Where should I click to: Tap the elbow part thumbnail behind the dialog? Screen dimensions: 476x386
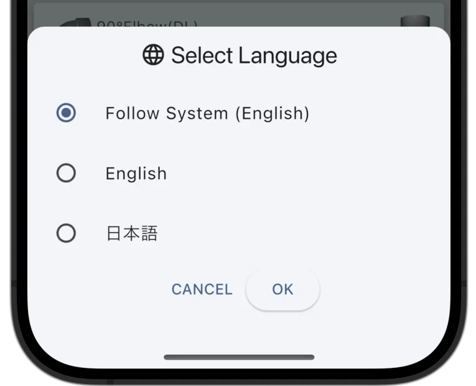click(x=75, y=22)
